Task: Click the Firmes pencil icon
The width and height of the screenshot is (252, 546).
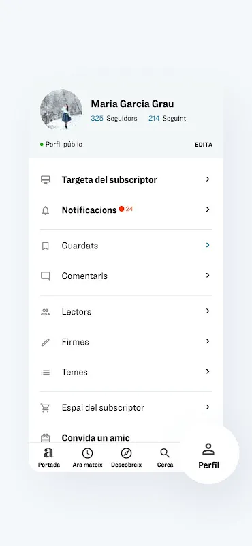Action: click(x=45, y=343)
